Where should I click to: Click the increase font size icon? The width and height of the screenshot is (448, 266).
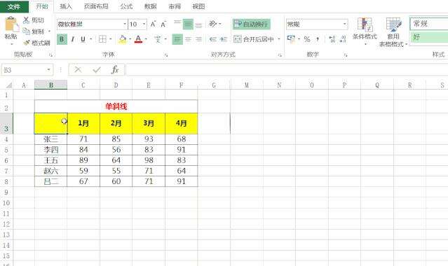coord(153,24)
